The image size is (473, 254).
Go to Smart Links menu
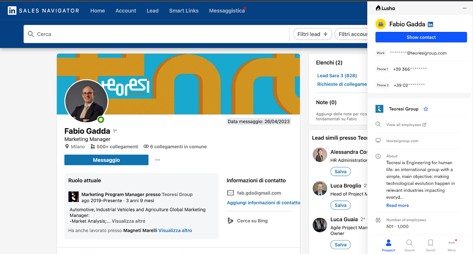[184, 11]
